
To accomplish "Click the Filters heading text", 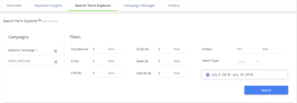I will point(75,37).
